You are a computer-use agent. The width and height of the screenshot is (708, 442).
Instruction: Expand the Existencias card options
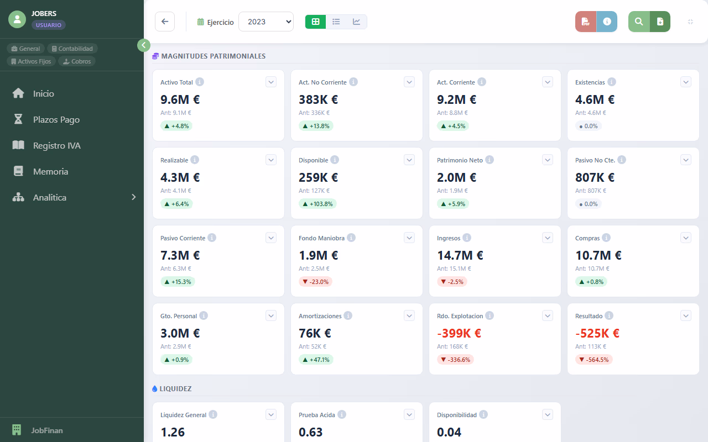pyautogui.click(x=686, y=82)
